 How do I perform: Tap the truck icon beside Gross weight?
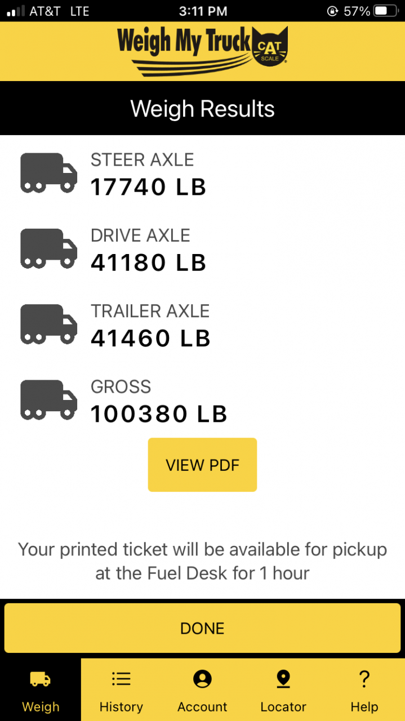point(49,400)
